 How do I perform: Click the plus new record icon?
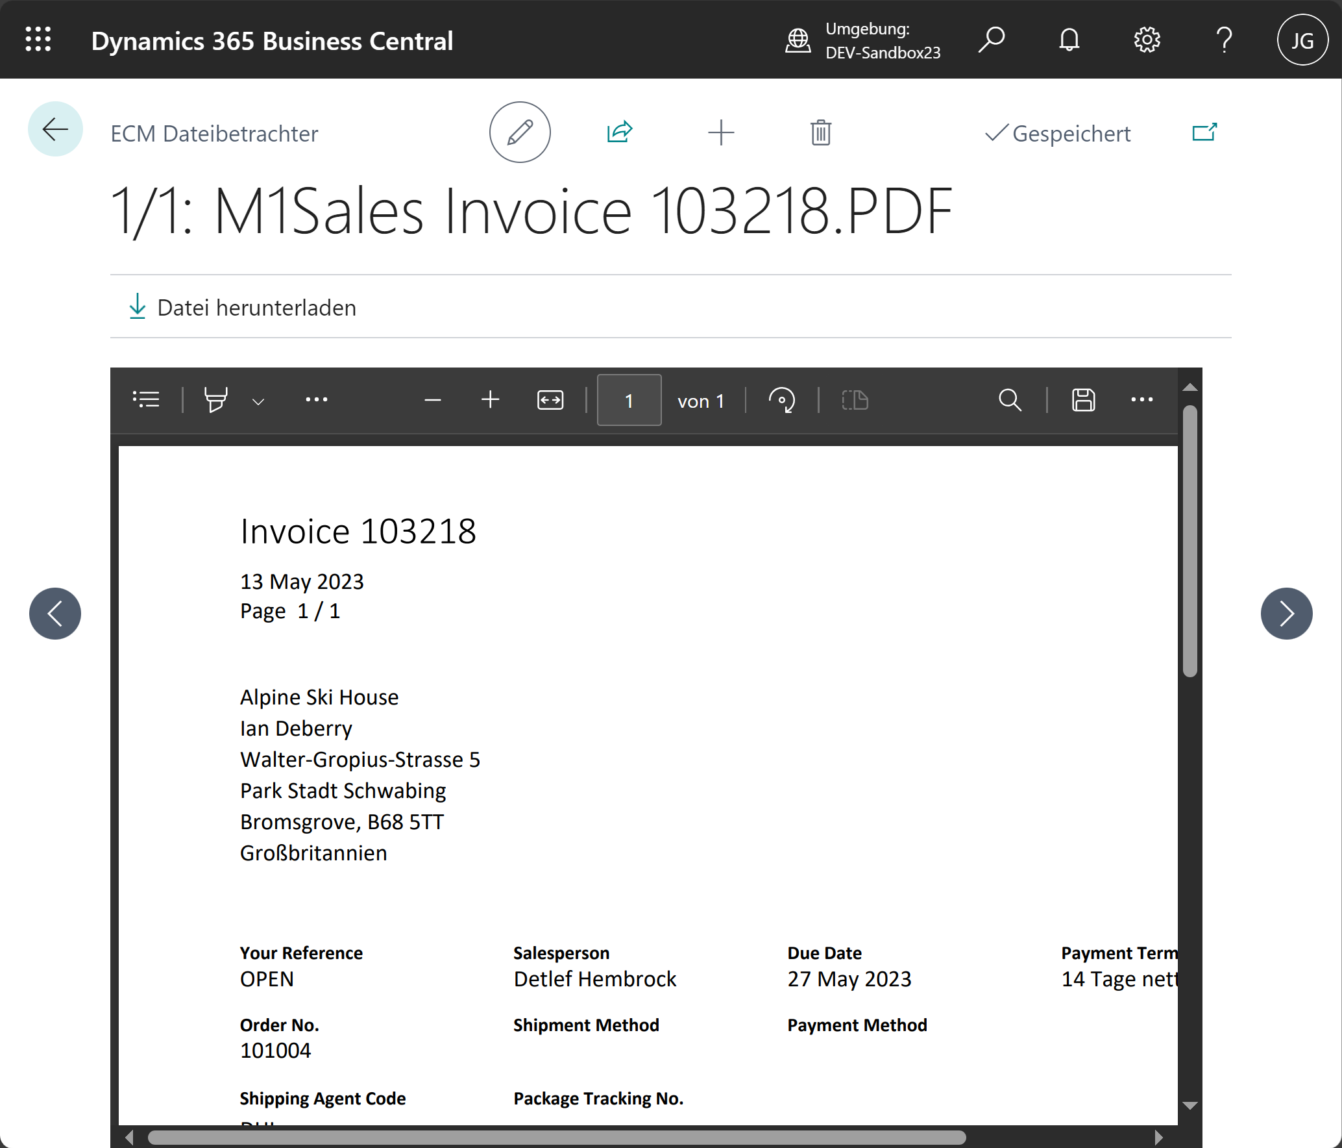(721, 132)
